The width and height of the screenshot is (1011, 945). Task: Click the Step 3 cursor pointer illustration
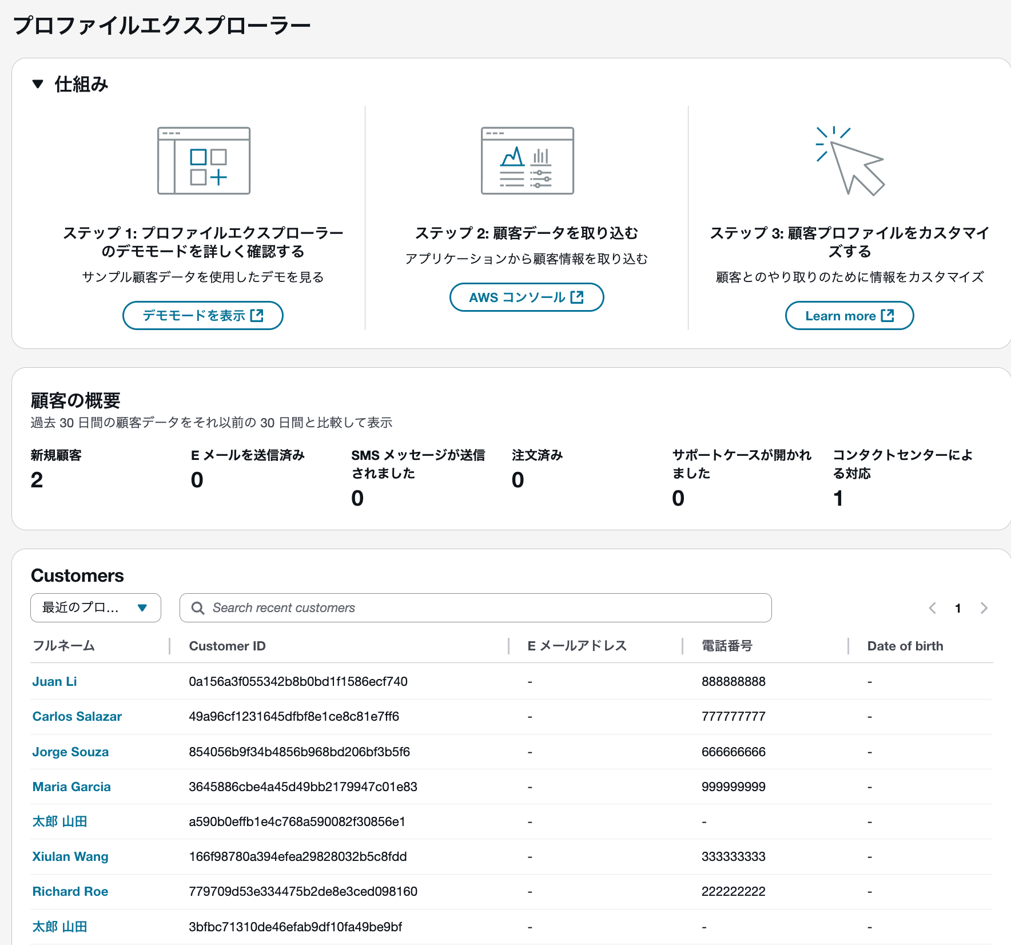tap(850, 161)
